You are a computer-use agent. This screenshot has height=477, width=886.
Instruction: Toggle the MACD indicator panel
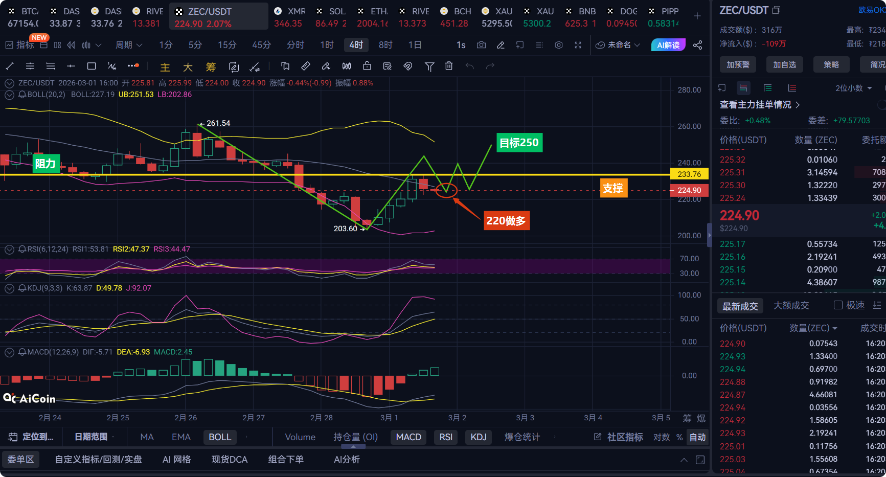[408, 437]
